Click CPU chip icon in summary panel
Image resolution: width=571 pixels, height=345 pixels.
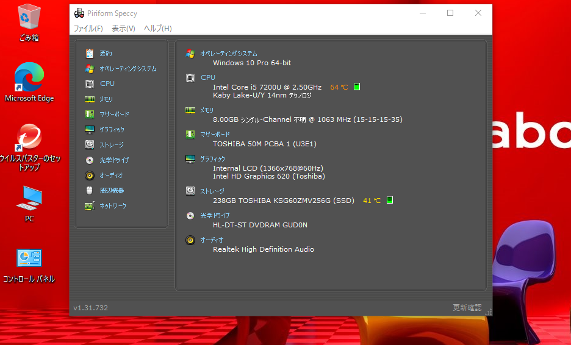(190, 78)
